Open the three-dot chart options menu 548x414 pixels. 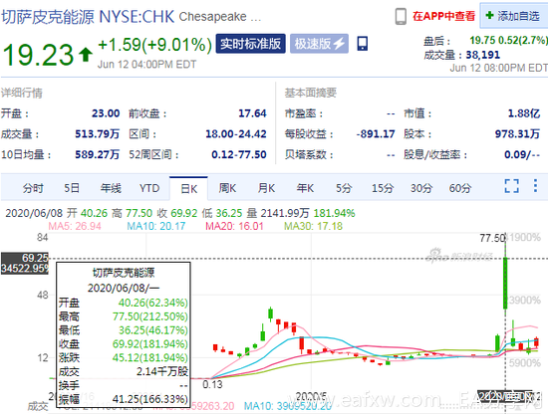tap(535, 186)
